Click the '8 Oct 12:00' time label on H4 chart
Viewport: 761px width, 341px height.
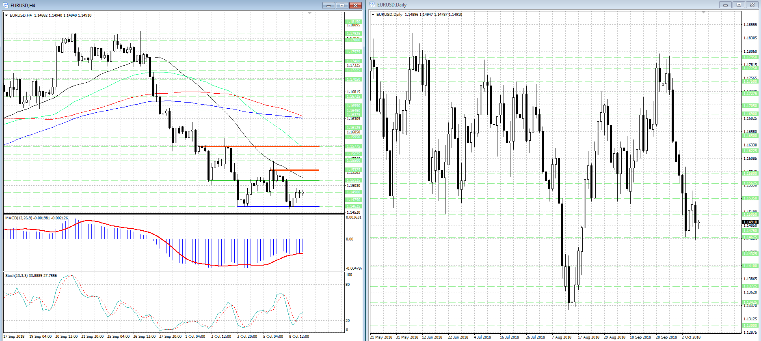(299, 337)
